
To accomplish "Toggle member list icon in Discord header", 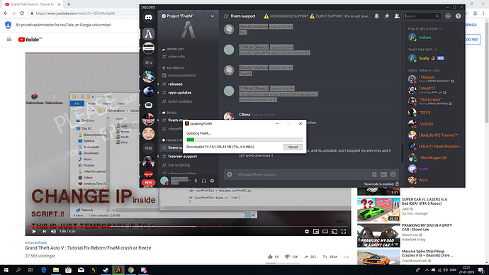I will (x=397, y=16).
